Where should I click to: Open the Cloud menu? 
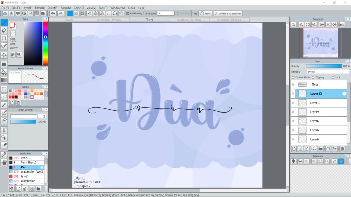131,8
